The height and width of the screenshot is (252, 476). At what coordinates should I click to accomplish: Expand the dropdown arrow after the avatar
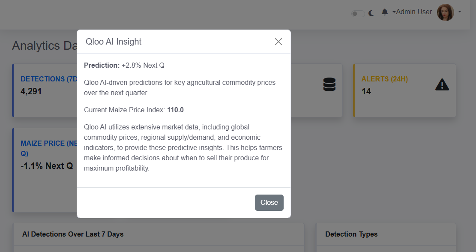460,12
